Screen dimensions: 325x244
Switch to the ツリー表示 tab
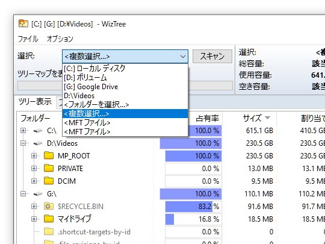[x=35, y=102]
